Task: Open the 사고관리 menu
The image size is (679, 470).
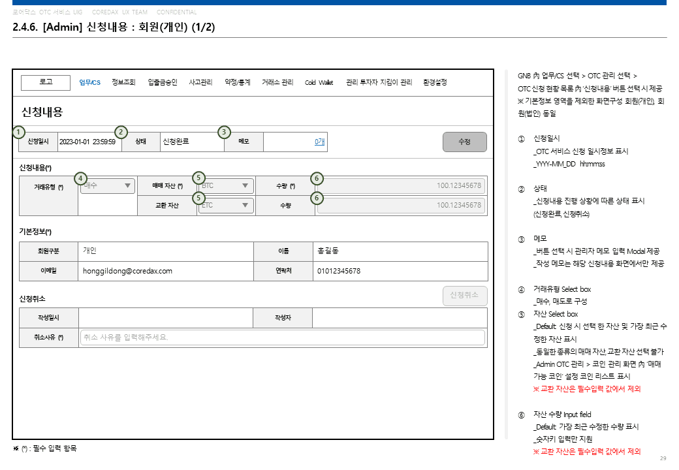Action: coord(200,82)
